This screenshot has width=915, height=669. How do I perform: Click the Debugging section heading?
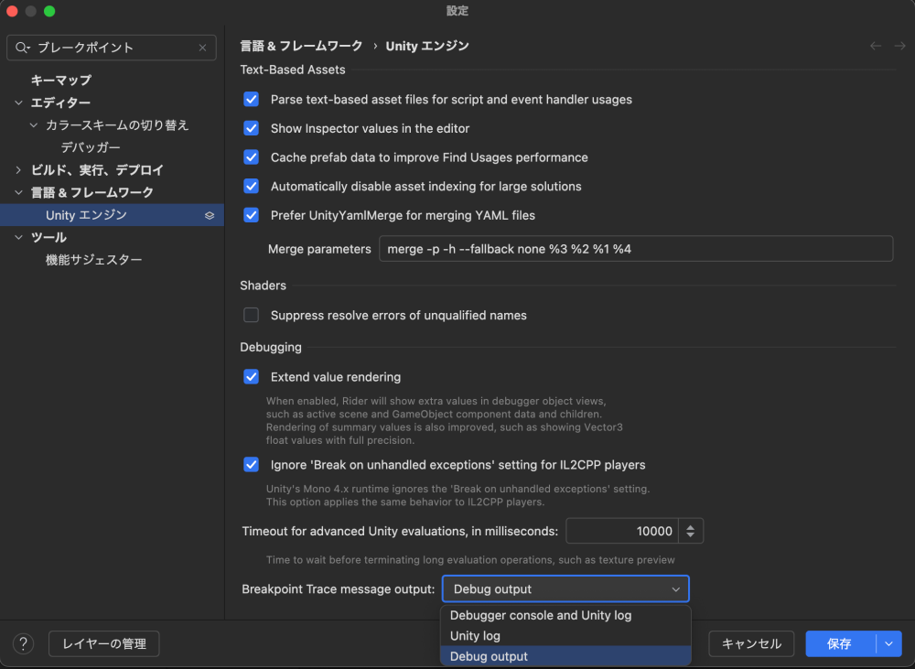tap(271, 348)
